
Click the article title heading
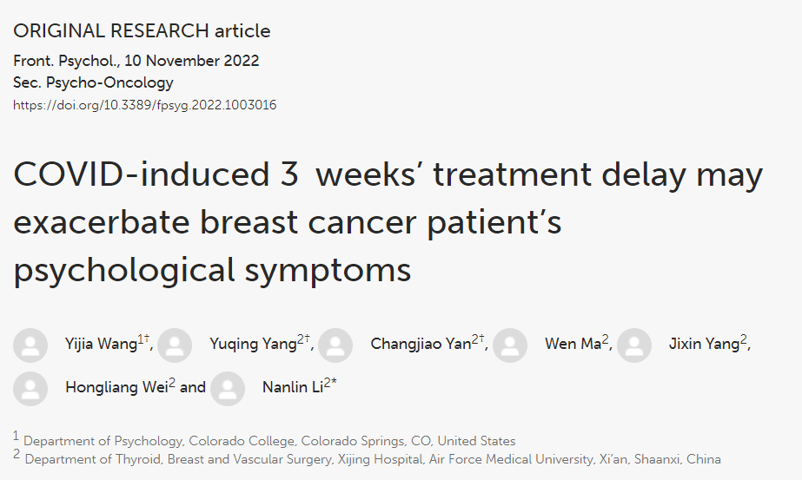388,223
